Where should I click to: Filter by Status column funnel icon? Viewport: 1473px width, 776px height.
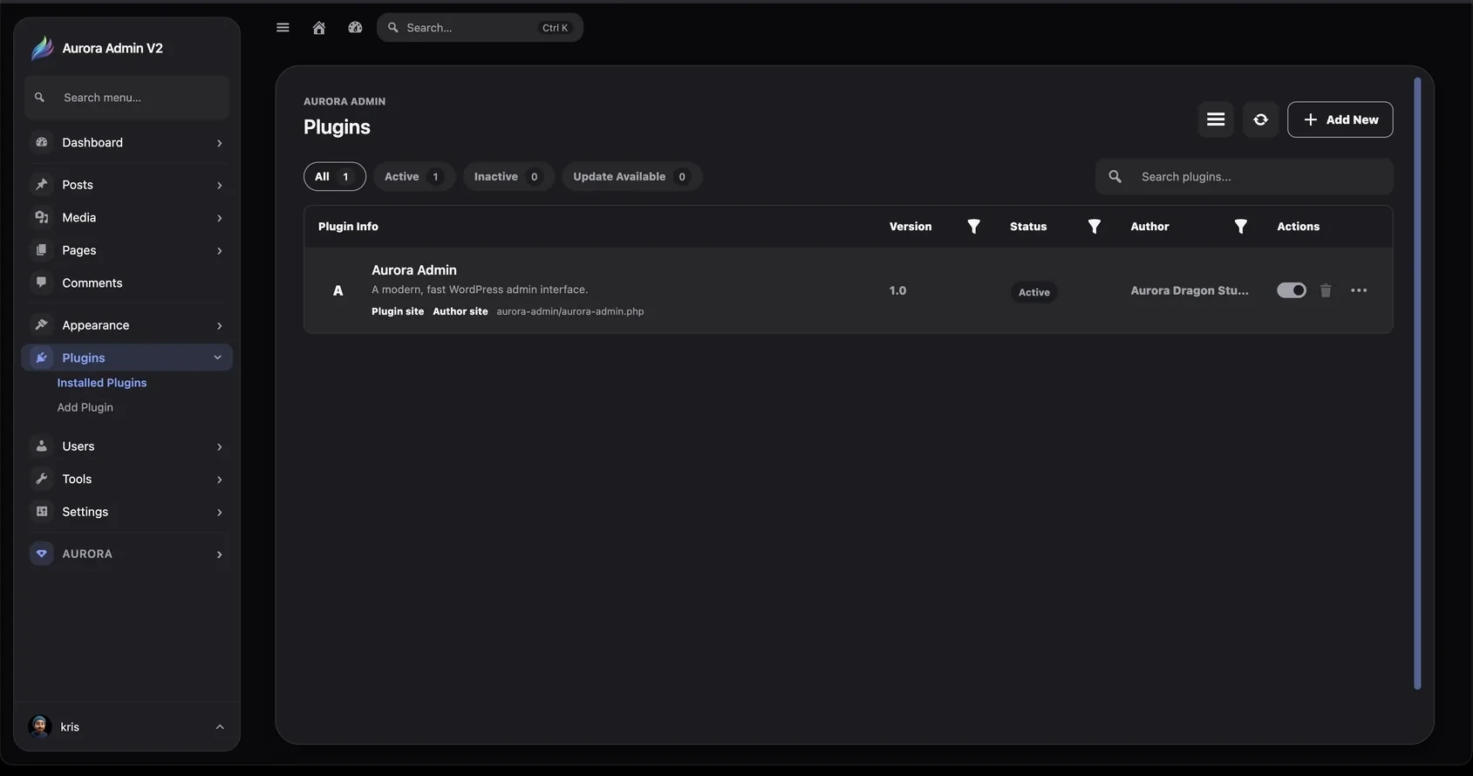(x=1095, y=227)
